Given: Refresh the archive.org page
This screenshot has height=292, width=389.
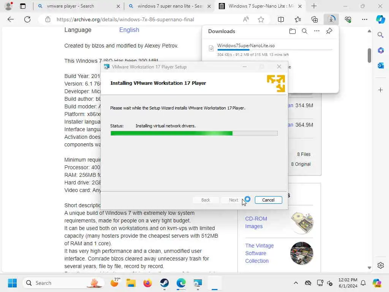Looking at the screenshot, I should point(27,19).
